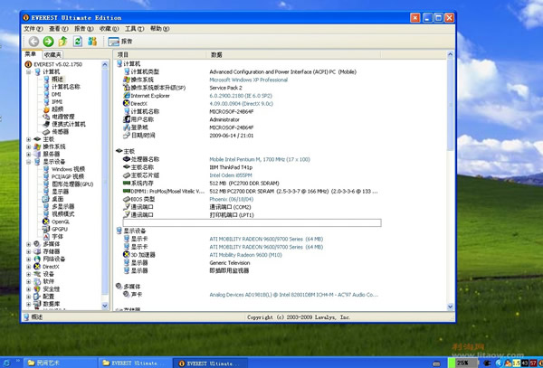Open the Phoenix (06/18/04) BIOS link

[232, 199]
